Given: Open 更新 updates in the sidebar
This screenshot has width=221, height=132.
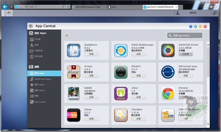Looking at the screenshot, I should (44, 45).
